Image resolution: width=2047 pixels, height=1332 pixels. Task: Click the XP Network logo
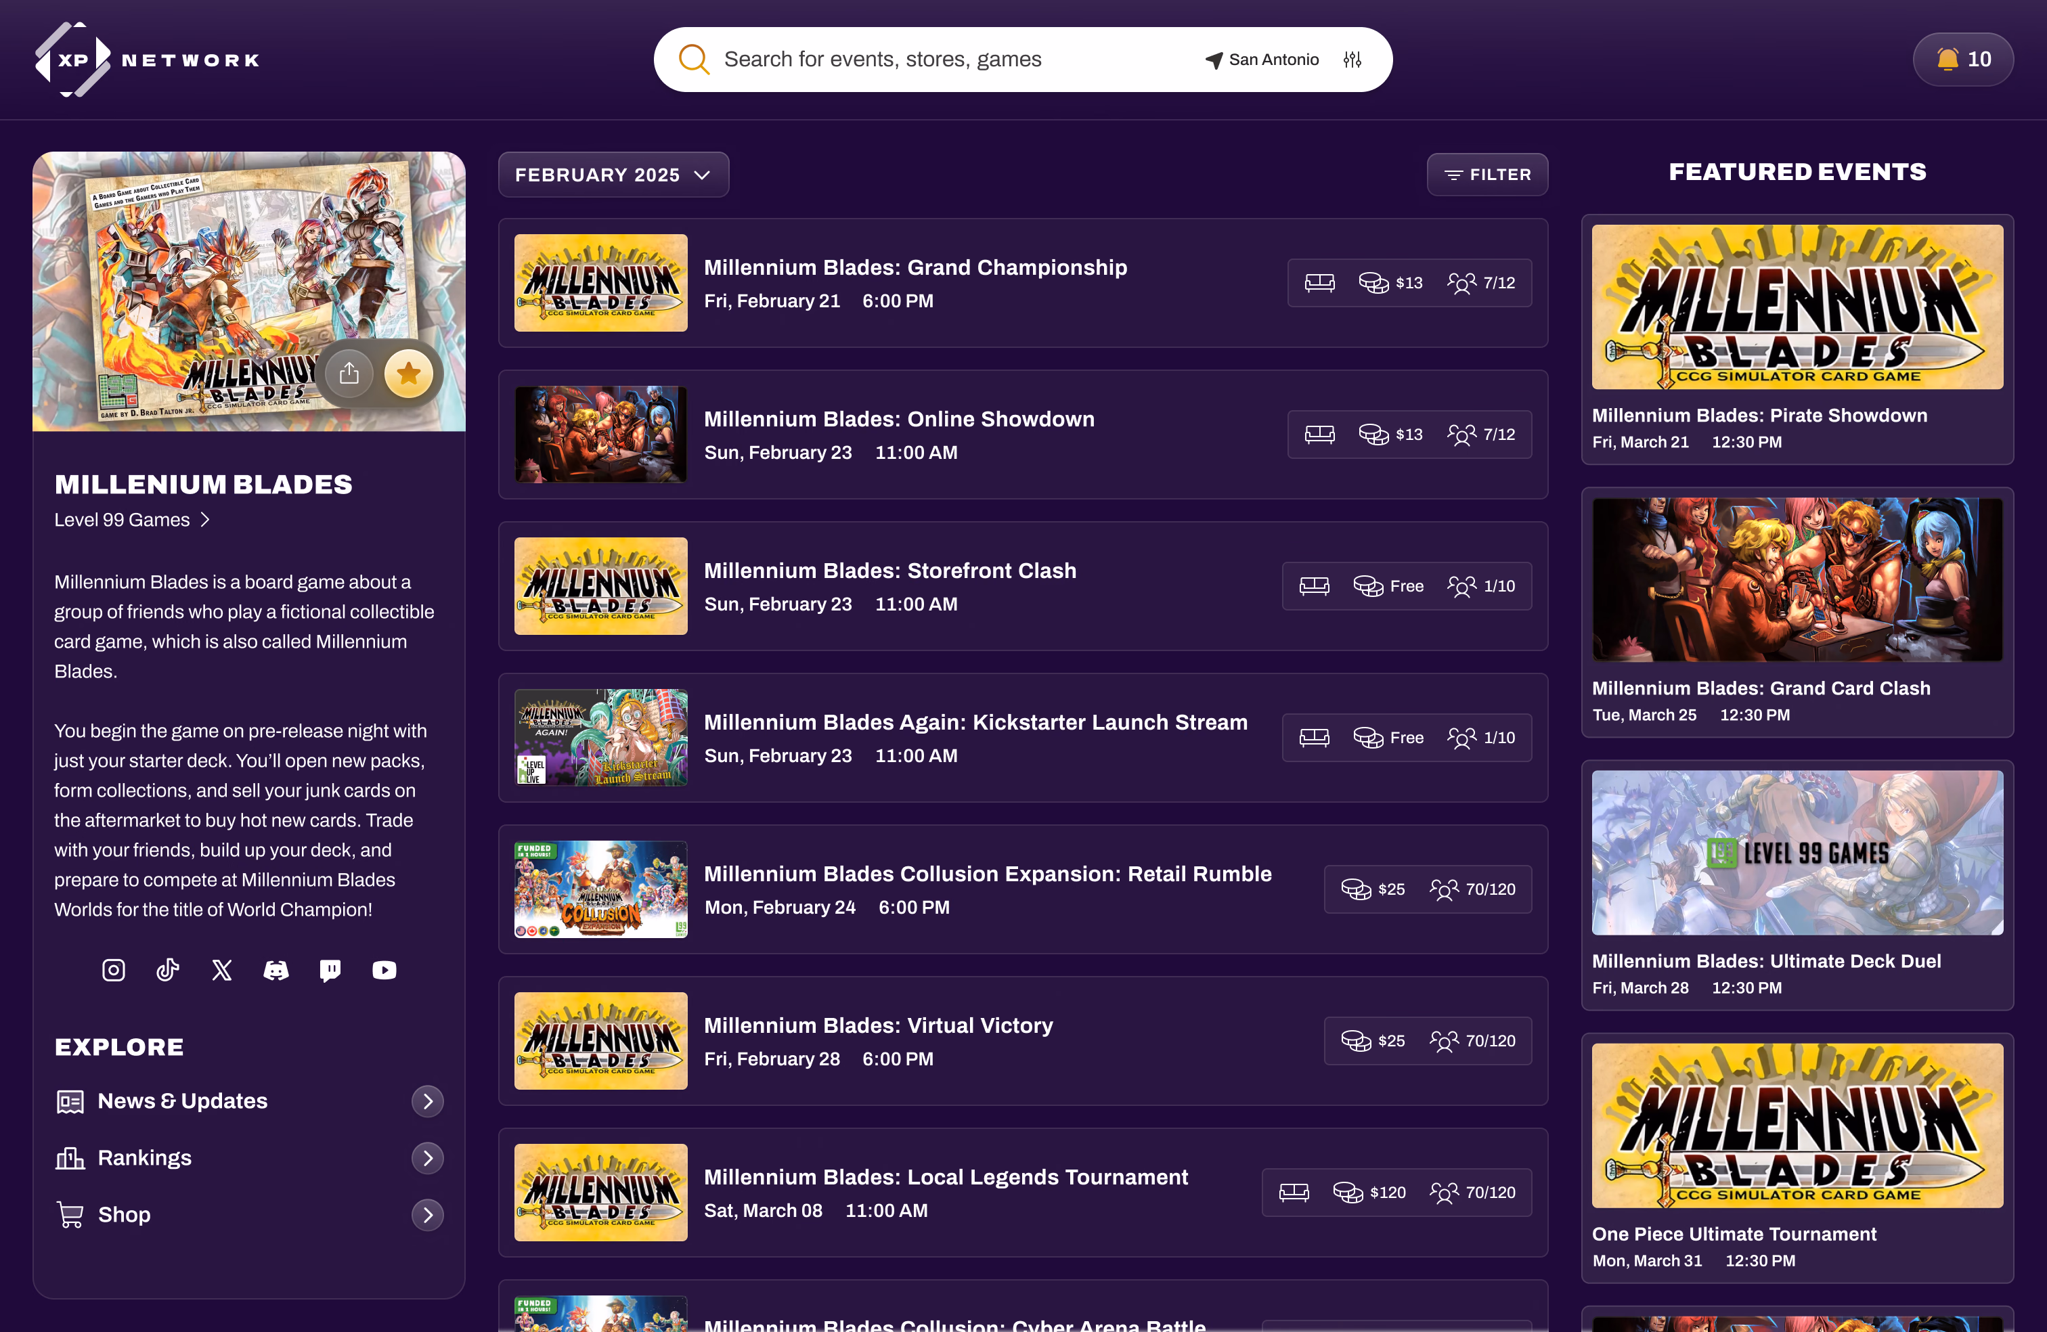tap(147, 60)
